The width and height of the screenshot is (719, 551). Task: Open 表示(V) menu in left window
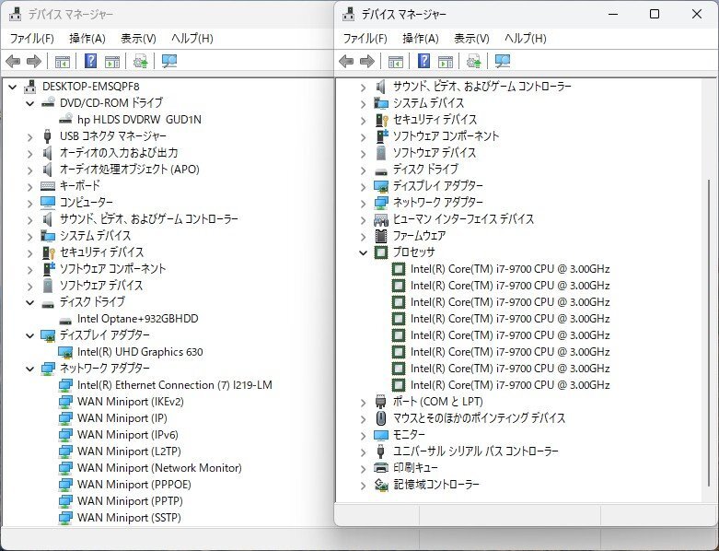click(138, 39)
